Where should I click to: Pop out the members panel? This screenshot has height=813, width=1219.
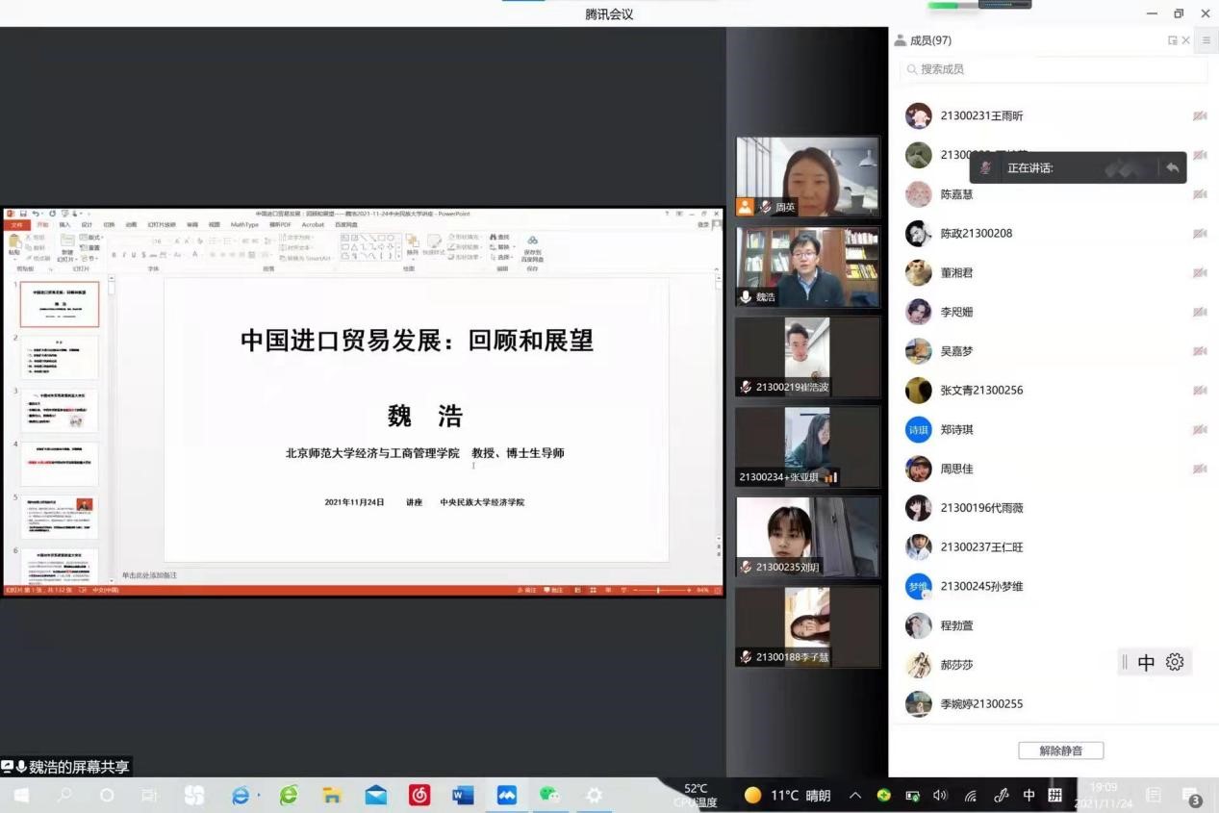(x=1172, y=40)
